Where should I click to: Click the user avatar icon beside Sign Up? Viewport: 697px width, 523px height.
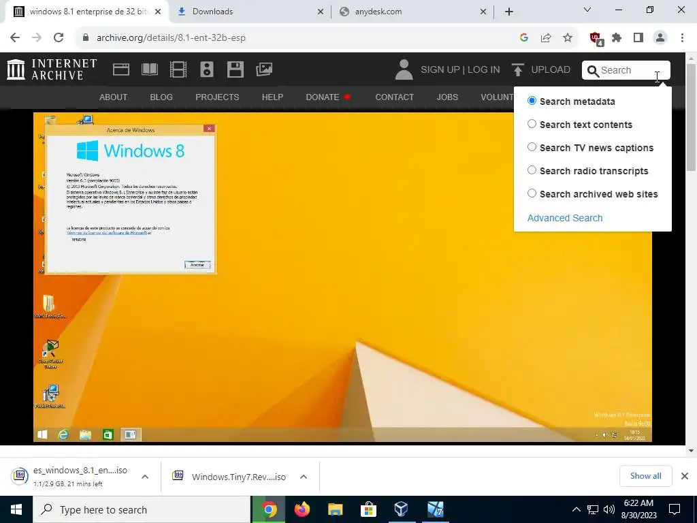click(x=404, y=69)
